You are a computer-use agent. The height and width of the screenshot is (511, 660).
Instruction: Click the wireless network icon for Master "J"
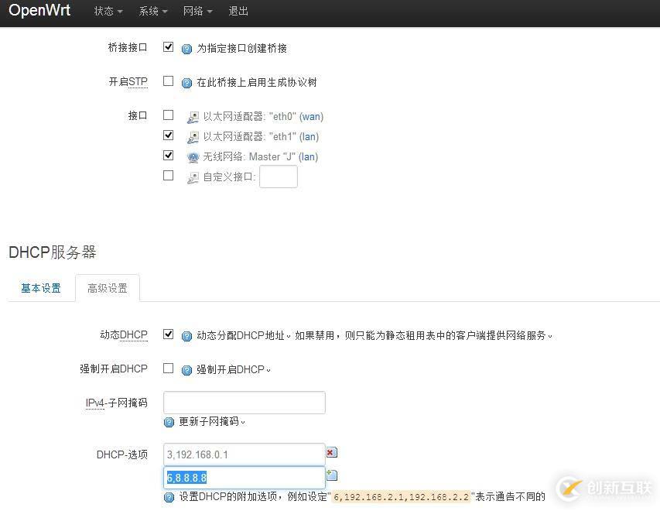coord(193,156)
